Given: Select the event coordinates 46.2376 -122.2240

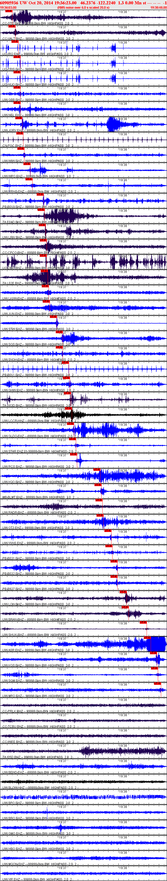Looking at the screenshot, I should [98, 3].
